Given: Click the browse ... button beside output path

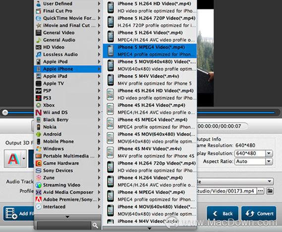Looking at the screenshot, I should pos(260,191).
